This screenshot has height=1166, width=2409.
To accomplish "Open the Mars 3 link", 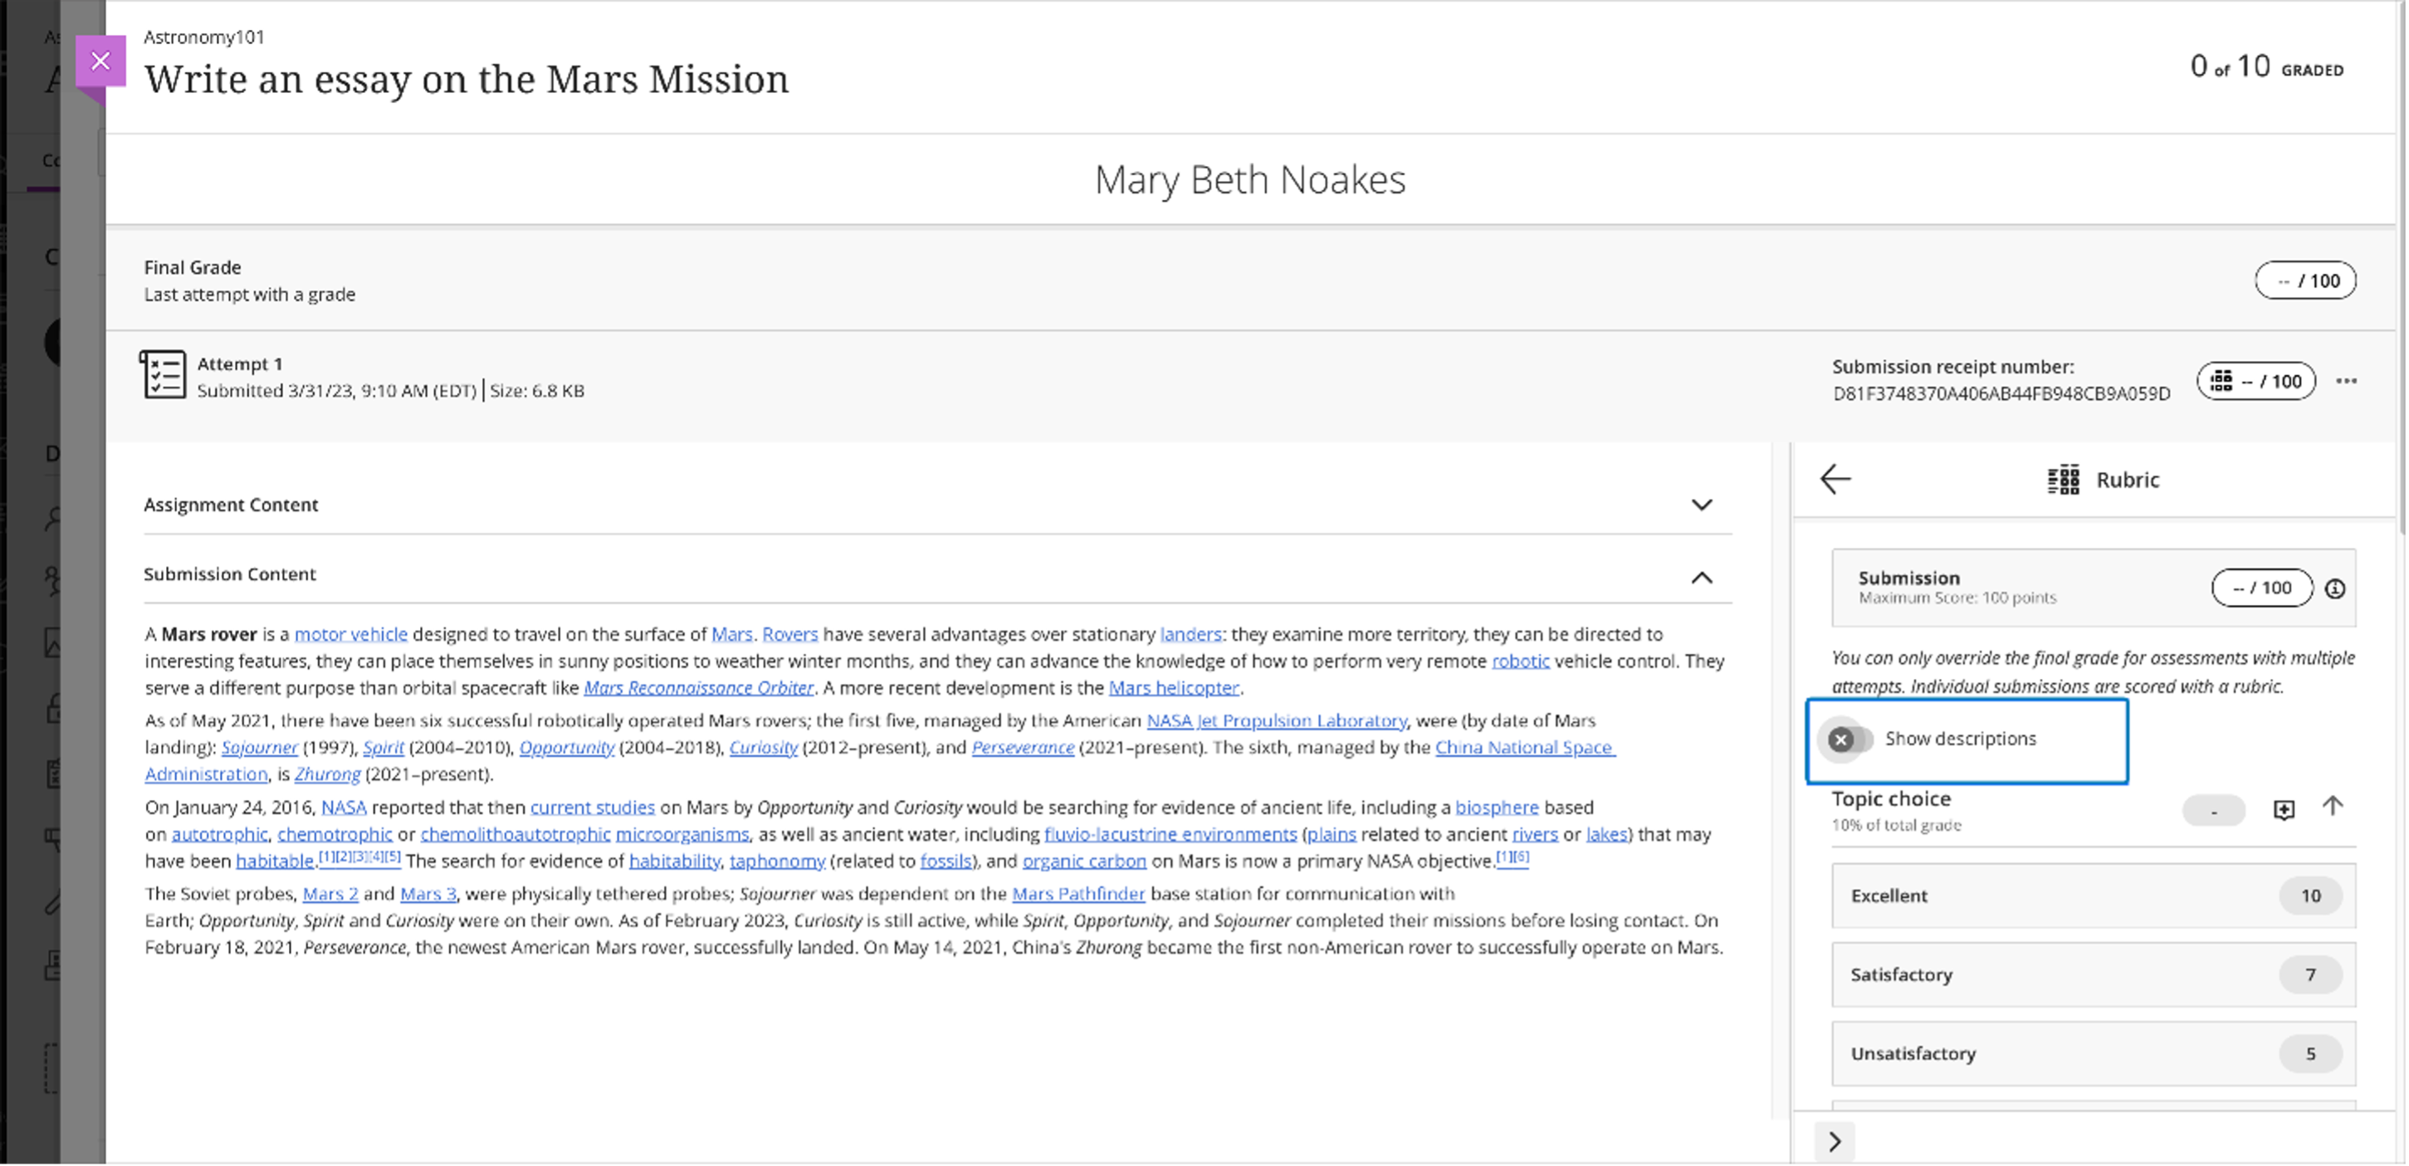I will [x=428, y=894].
